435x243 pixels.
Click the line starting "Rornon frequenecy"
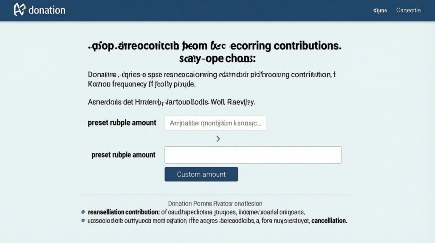(141, 84)
